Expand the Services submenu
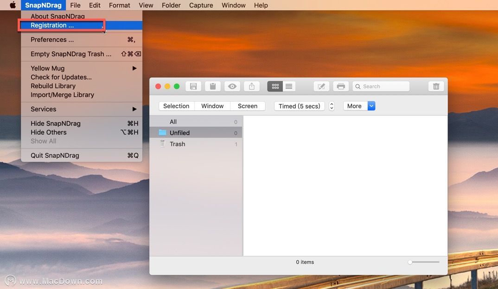 click(82, 109)
